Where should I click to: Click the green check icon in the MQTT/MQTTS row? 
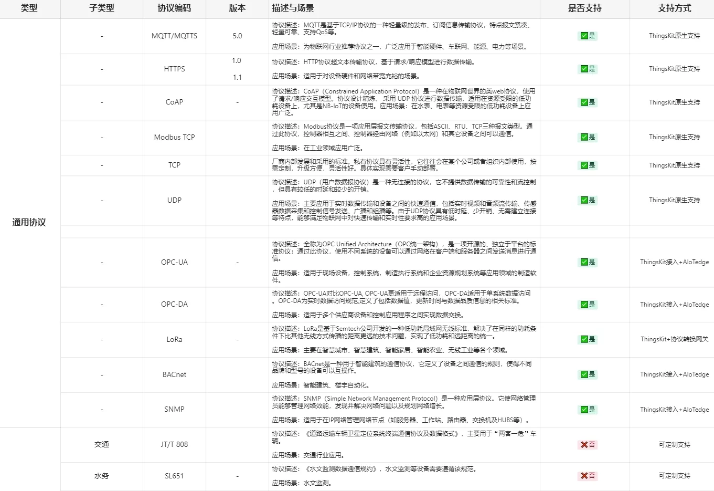pos(584,36)
